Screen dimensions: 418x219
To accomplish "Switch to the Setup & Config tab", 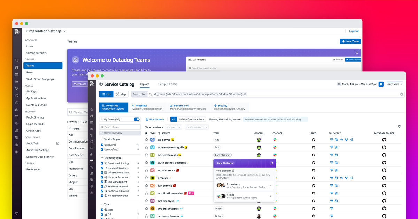I will (168, 84).
